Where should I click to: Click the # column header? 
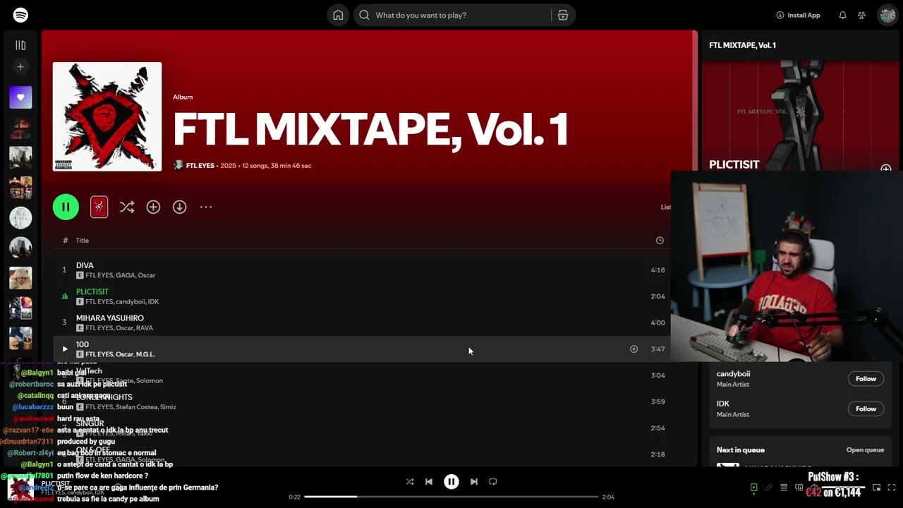pos(65,240)
